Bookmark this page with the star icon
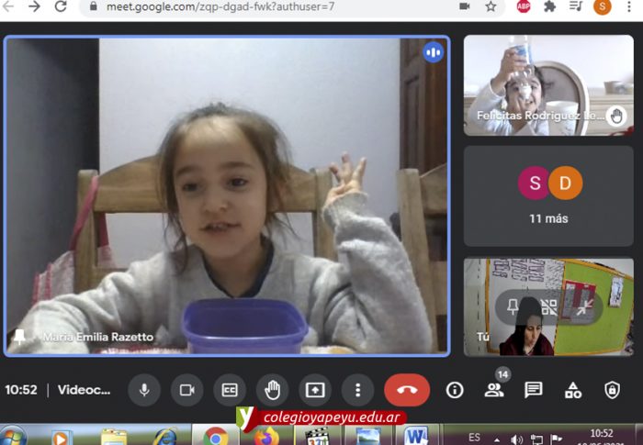Image resolution: width=643 pixels, height=445 pixels. [x=491, y=6]
